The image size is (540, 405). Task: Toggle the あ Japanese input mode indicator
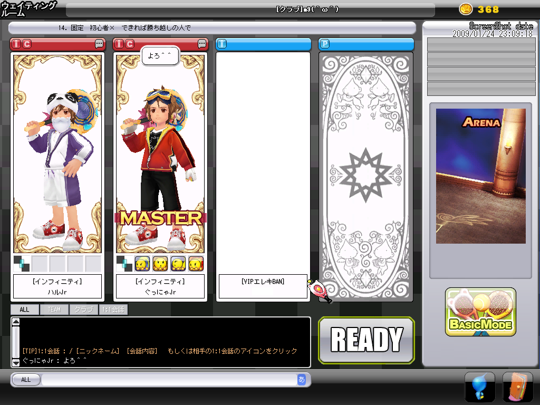302,380
